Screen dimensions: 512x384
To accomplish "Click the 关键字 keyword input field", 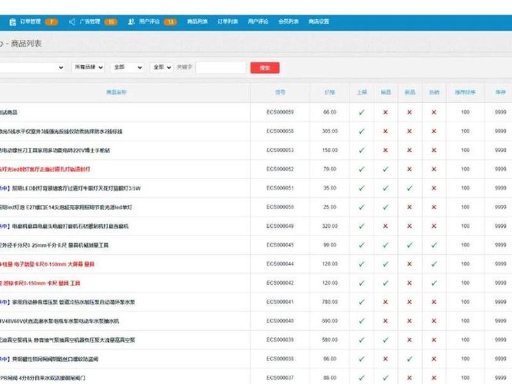I will [x=221, y=68].
